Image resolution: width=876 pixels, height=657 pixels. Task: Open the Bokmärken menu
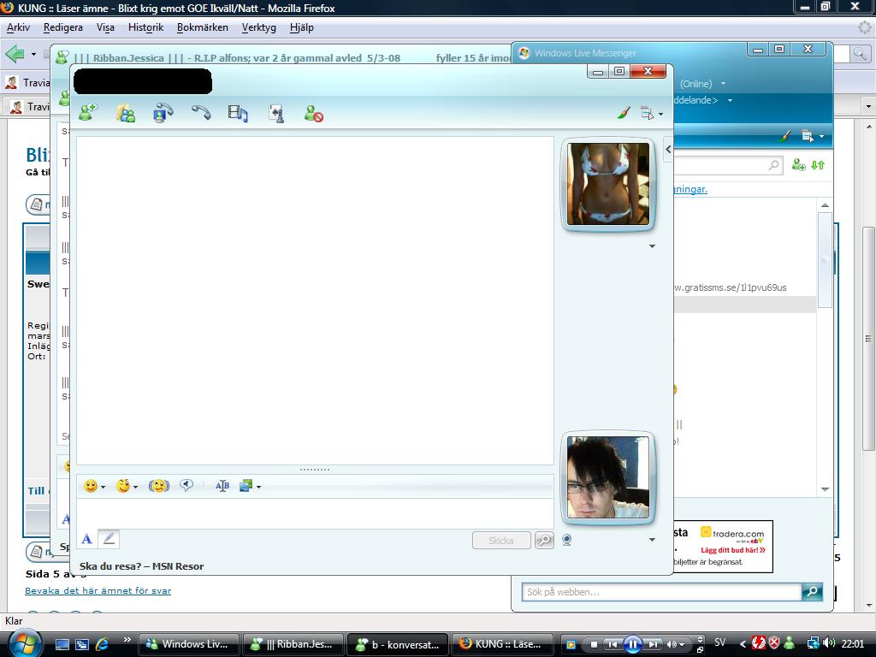(x=202, y=27)
